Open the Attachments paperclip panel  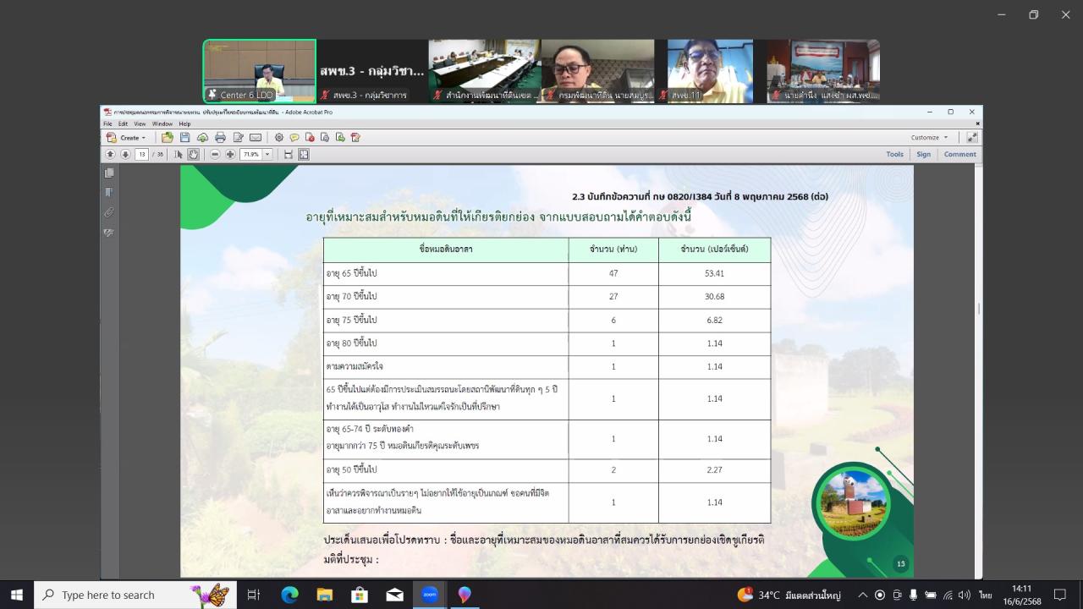coord(109,212)
